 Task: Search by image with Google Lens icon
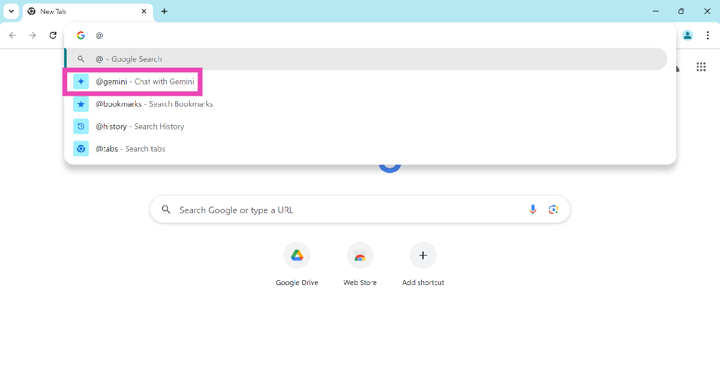click(x=553, y=210)
